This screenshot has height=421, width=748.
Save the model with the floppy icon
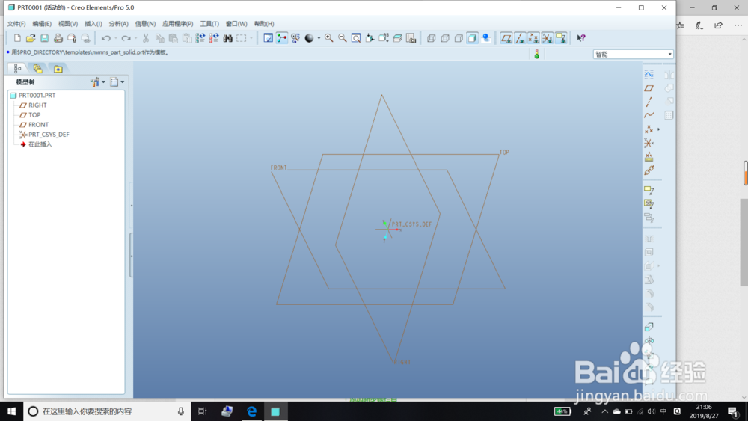(x=44, y=38)
